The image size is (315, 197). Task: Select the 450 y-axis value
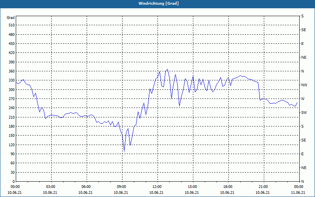(12, 44)
